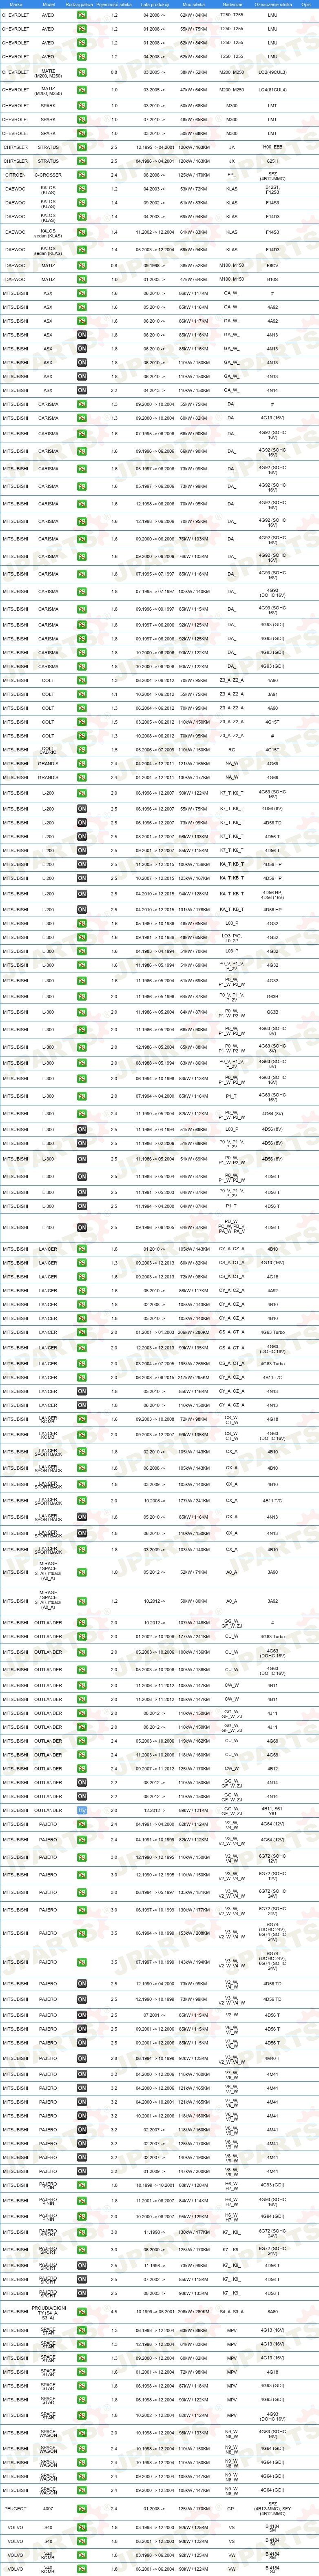Click the fuel icon in PROUDIA/DIGNITY row
This screenshot has height=2576, width=319.
click(x=82, y=2312)
